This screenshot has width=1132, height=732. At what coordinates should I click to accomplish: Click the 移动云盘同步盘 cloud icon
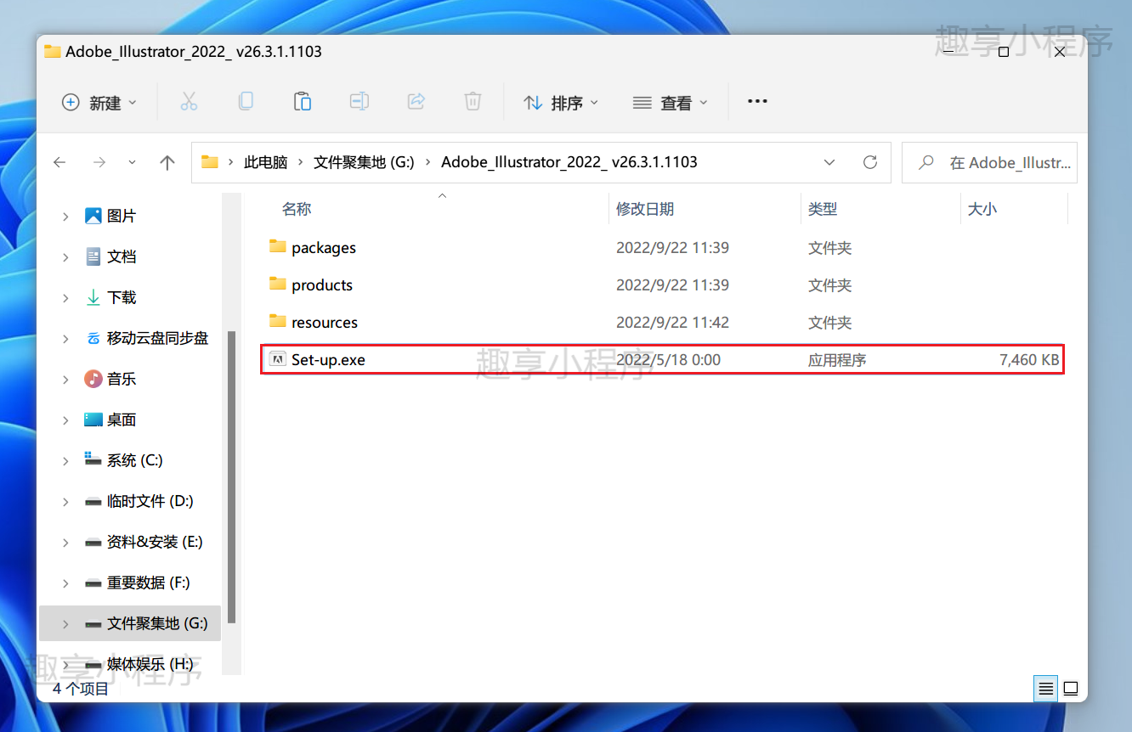coord(93,338)
